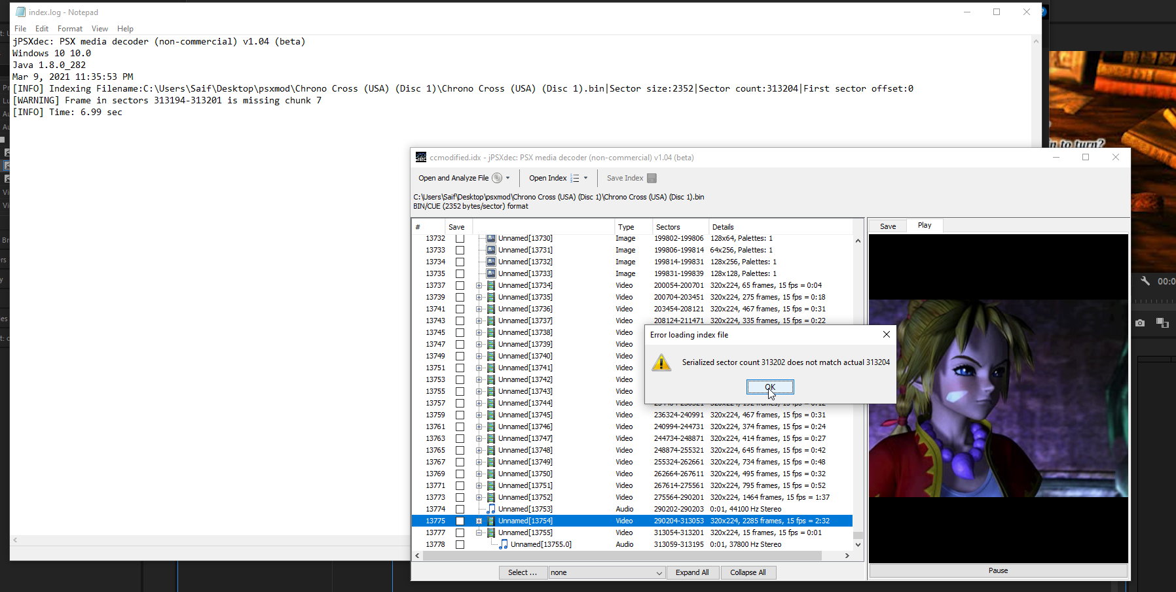1176x592 pixels.
Task: Maximize the jPSXdec window
Action: [1086, 157]
